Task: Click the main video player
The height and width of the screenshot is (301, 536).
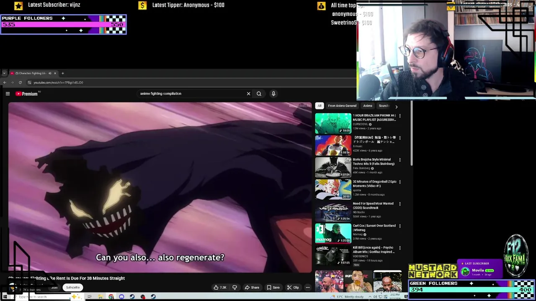Action: 160,188
